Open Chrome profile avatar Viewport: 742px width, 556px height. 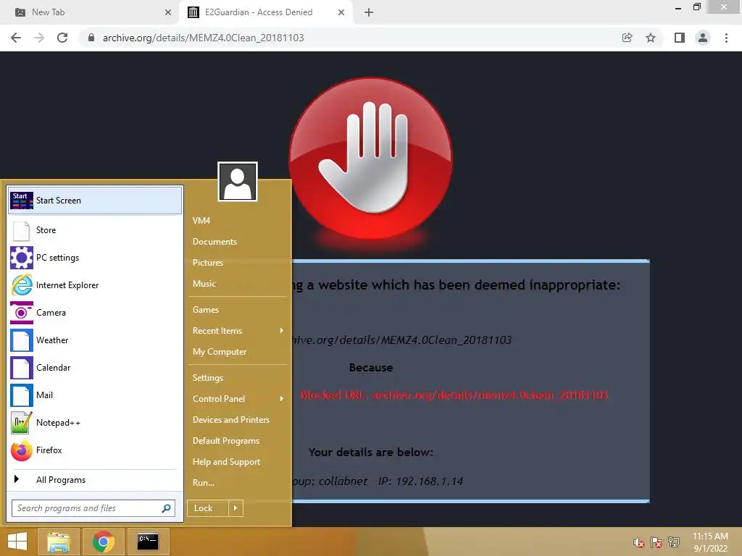coord(703,38)
